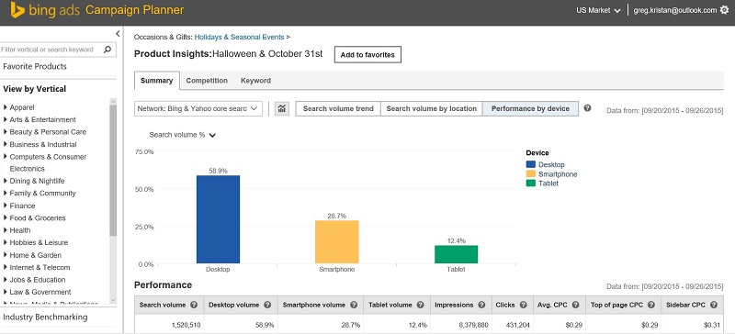Click the search magnifier icon
This screenshot has height=334, width=735.
coord(107,50)
